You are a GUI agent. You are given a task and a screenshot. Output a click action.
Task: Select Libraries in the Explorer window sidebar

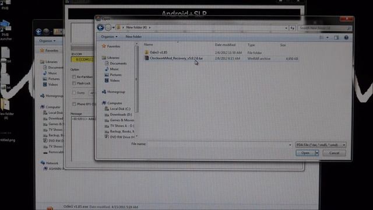[51, 62]
